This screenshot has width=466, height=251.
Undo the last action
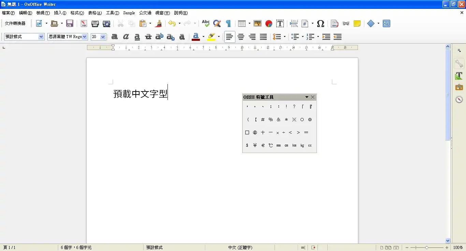click(x=172, y=23)
